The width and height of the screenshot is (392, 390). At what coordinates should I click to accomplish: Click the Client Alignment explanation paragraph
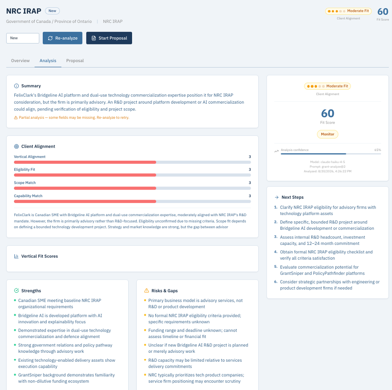click(x=130, y=221)
